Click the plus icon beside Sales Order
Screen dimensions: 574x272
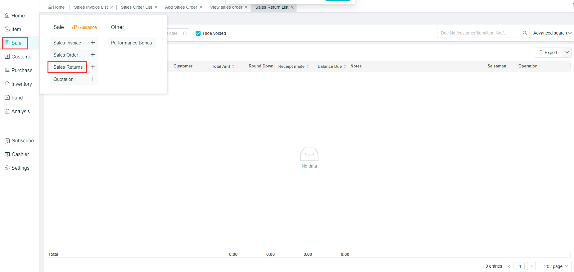(x=93, y=55)
